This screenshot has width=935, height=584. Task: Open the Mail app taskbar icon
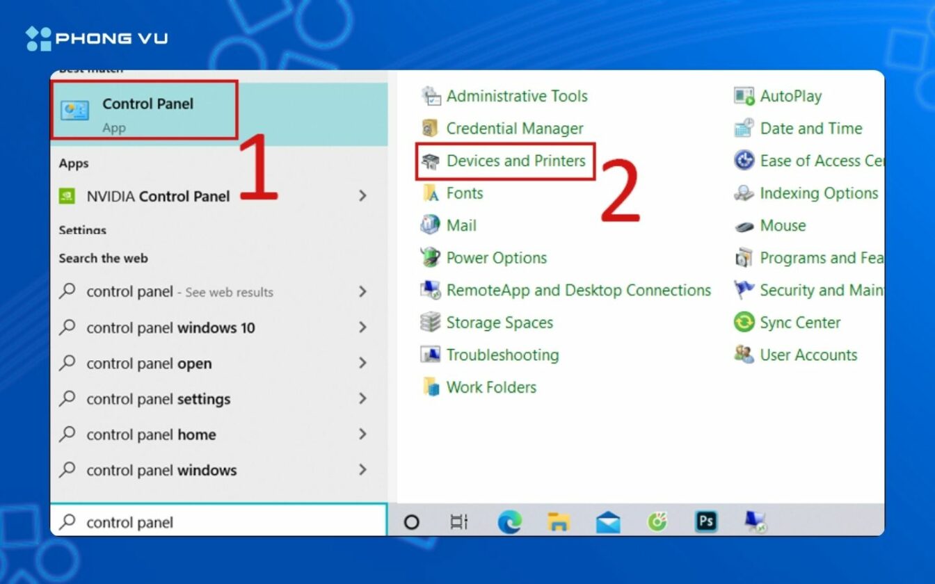point(608,521)
